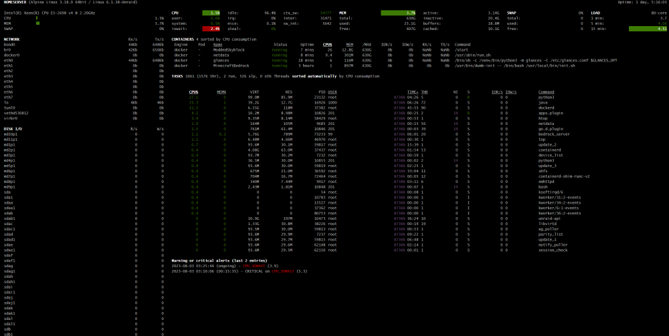
Task: Select the go.d.plugin process command
Action: click(551, 129)
